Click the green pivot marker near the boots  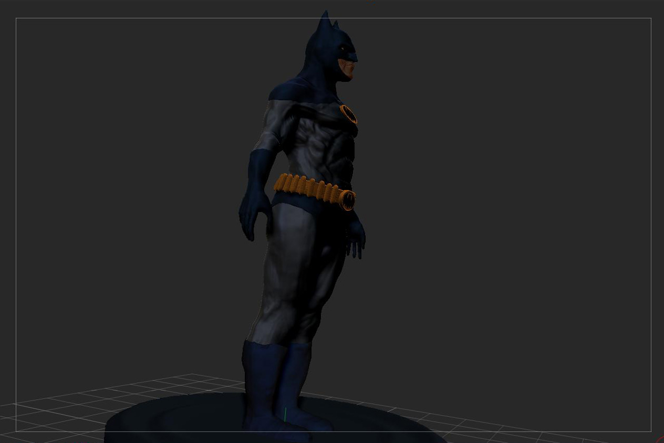pos(285,414)
